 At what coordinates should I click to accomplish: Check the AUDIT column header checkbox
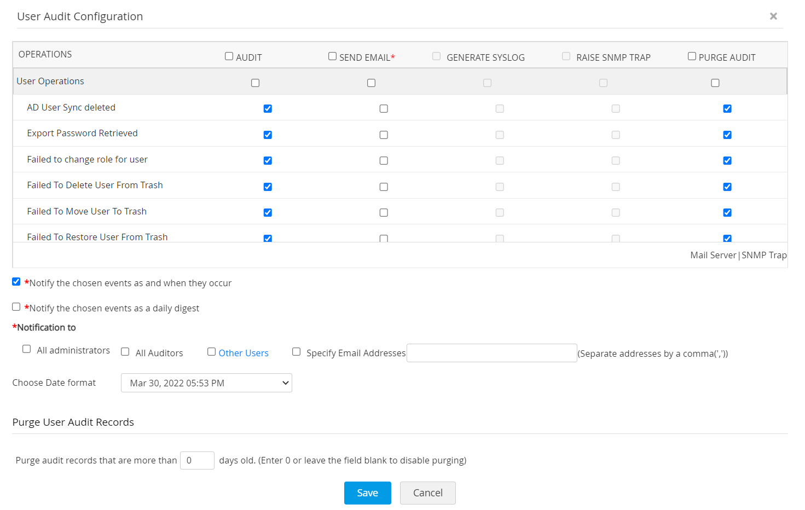[229, 56]
